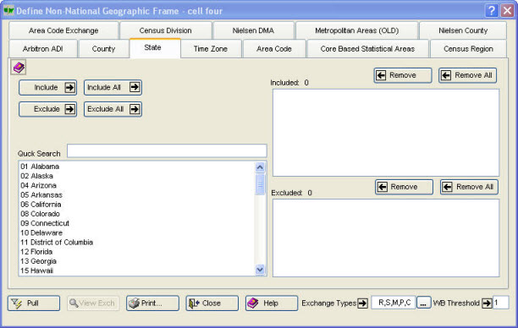
Task: Click the state list scroll down arrow
Action: (x=260, y=270)
